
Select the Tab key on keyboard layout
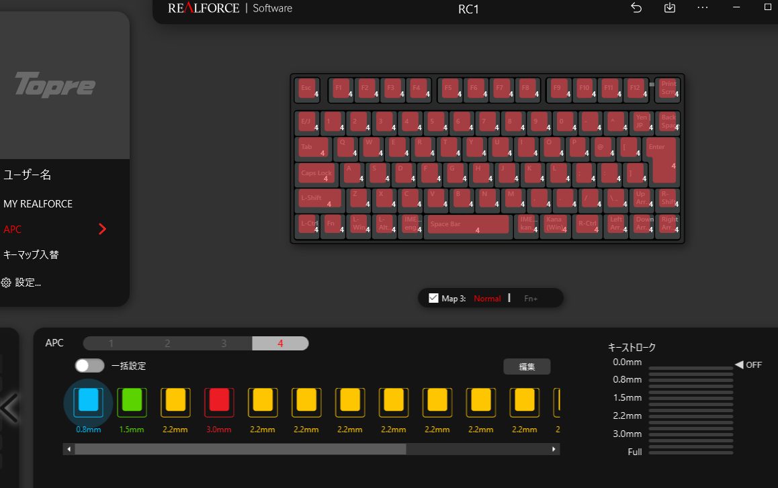tap(313, 148)
